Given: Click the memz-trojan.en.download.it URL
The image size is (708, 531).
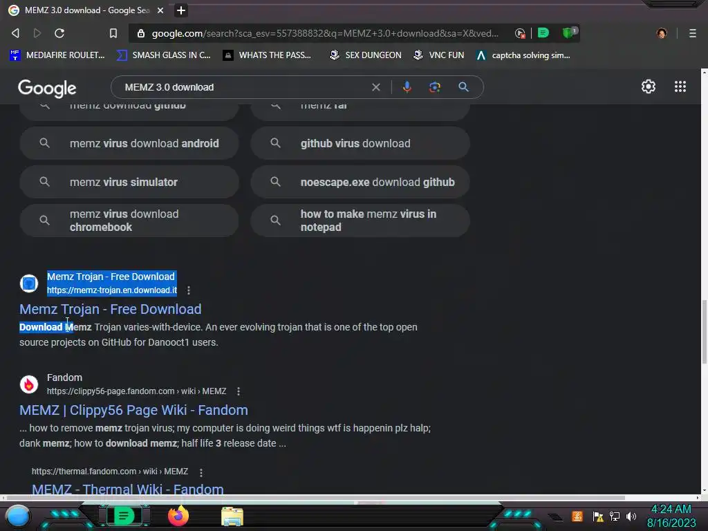Looking at the screenshot, I should click(112, 290).
